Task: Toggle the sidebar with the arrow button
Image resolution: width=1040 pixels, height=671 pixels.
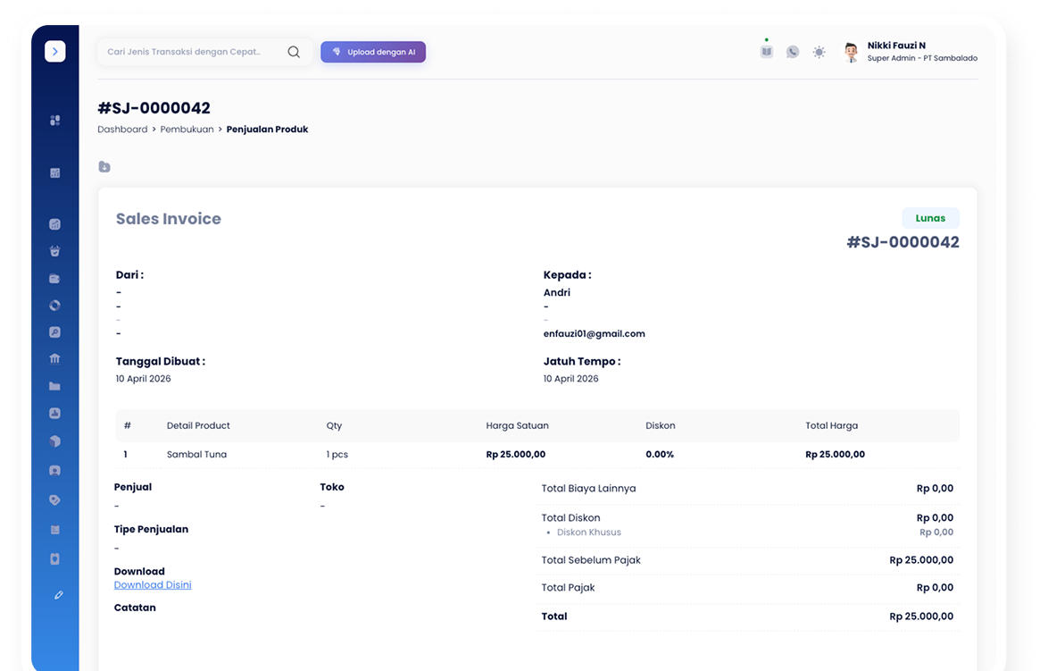Action: coord(55,51)
